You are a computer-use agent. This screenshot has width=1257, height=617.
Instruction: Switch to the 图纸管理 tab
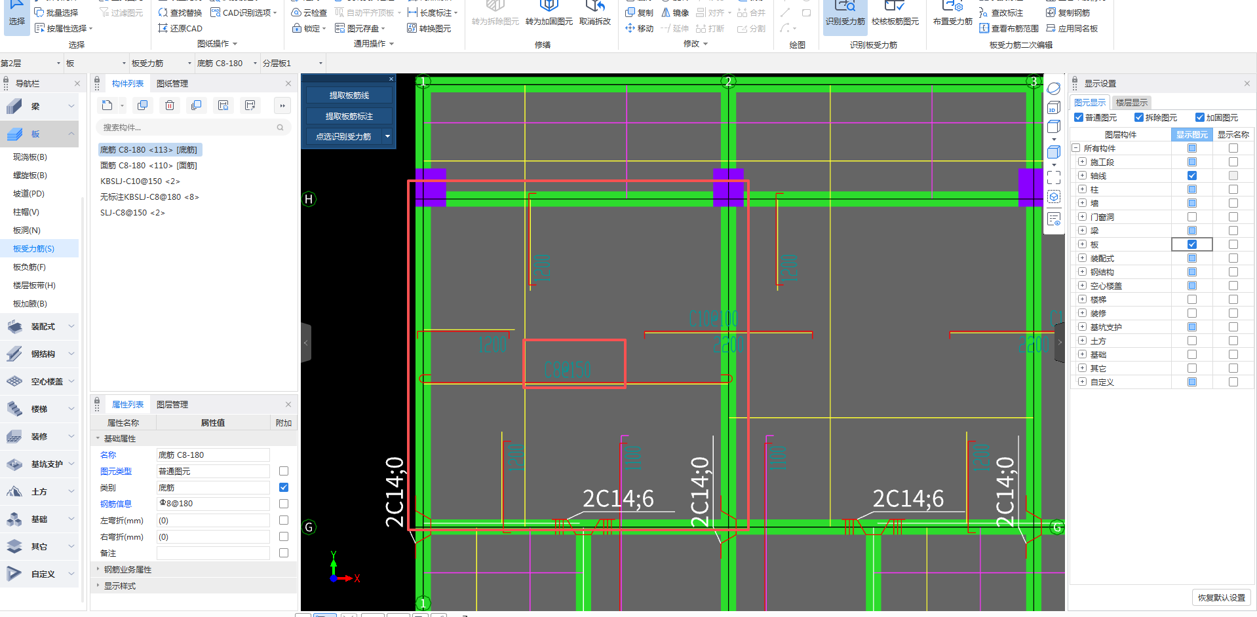click(172, 84)
